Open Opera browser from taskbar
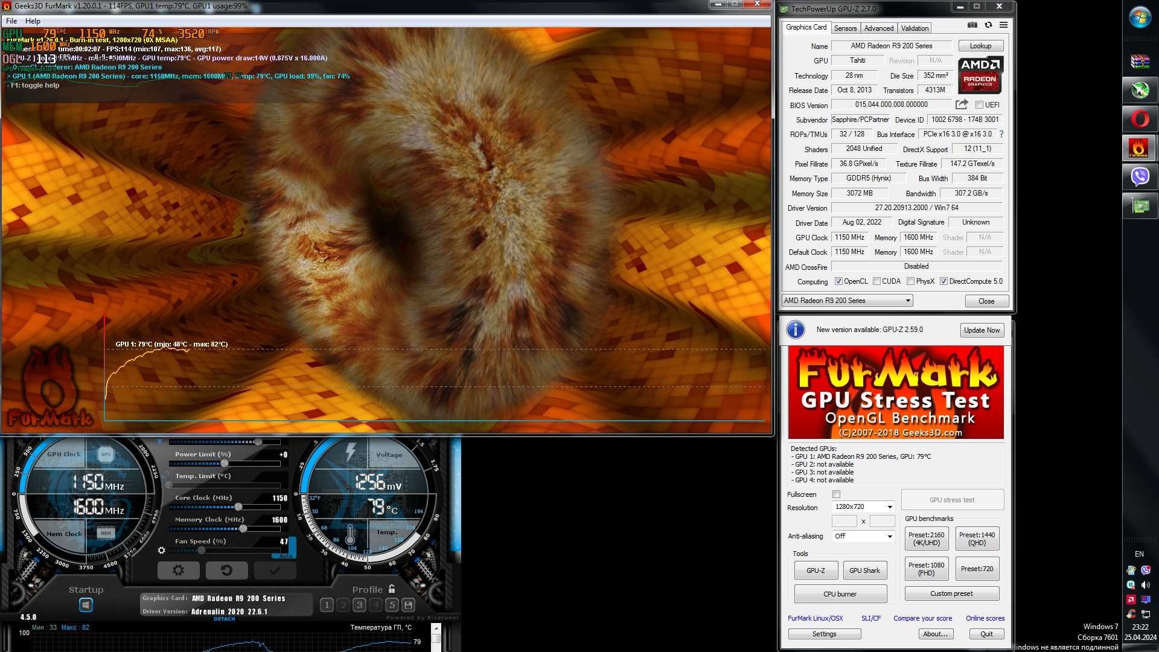 tap(1140, 120)
